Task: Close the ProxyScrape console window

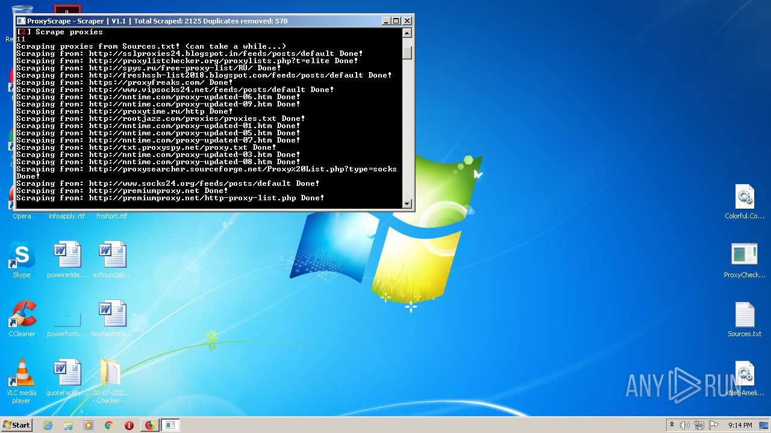Action: [x=407, y=20]
